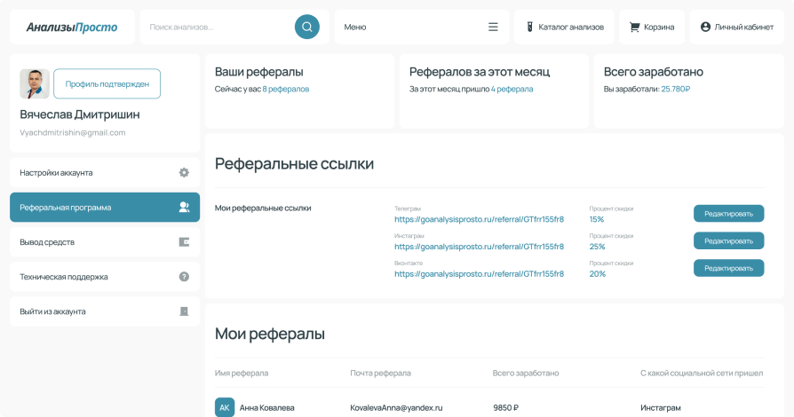
Task: Click the Рефералов за этот месяц title
Action: click(x=480, y=72)
